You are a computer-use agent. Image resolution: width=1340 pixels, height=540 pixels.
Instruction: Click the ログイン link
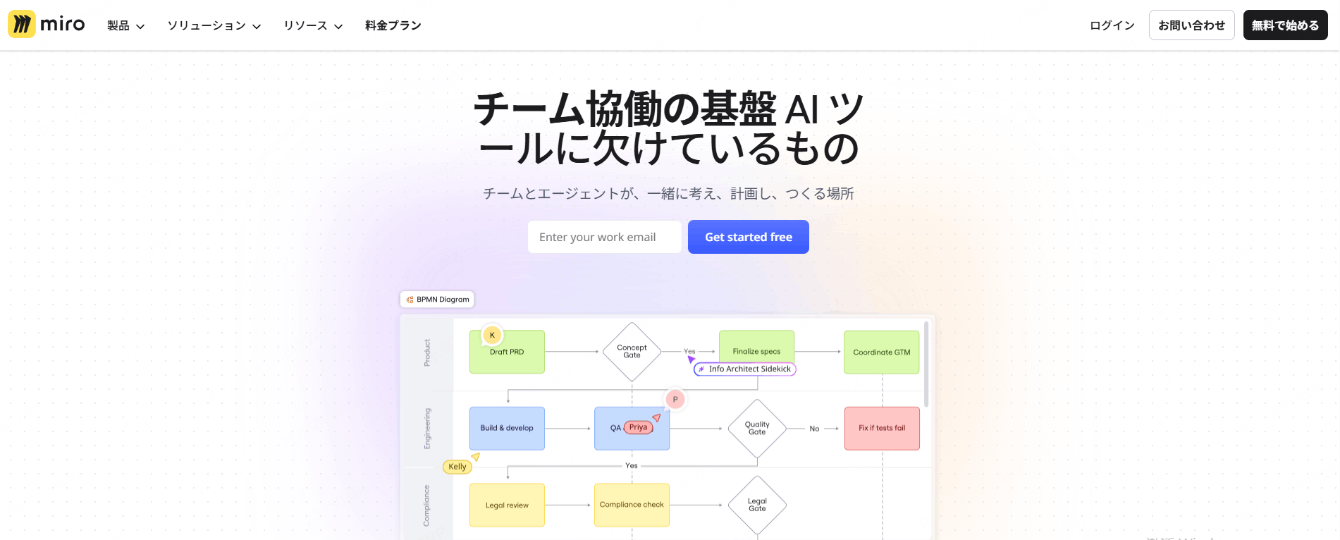tap(1112, 25)
